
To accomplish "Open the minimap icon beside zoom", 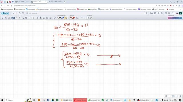I will click(x=180, y=96).
